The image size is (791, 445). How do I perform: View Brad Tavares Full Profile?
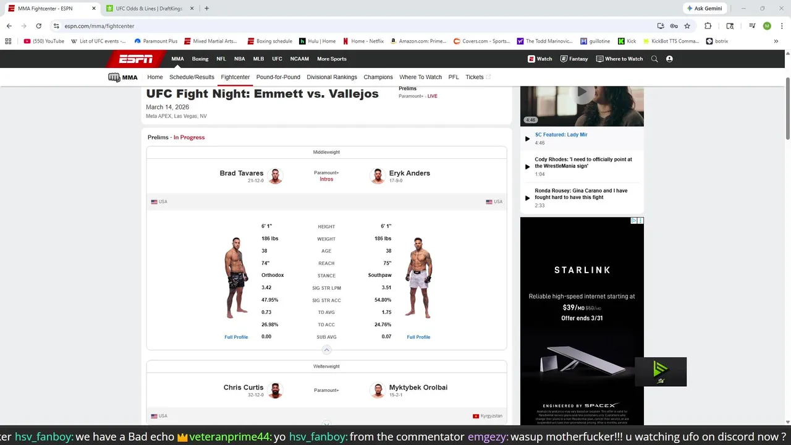click(x=236, y=337)
